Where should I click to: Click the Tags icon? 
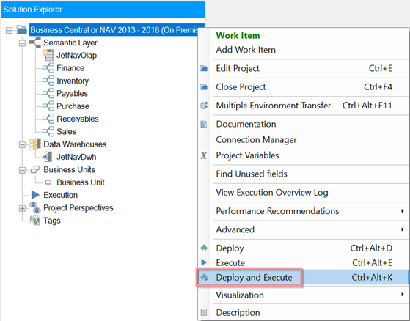click(x=34, y=221)
